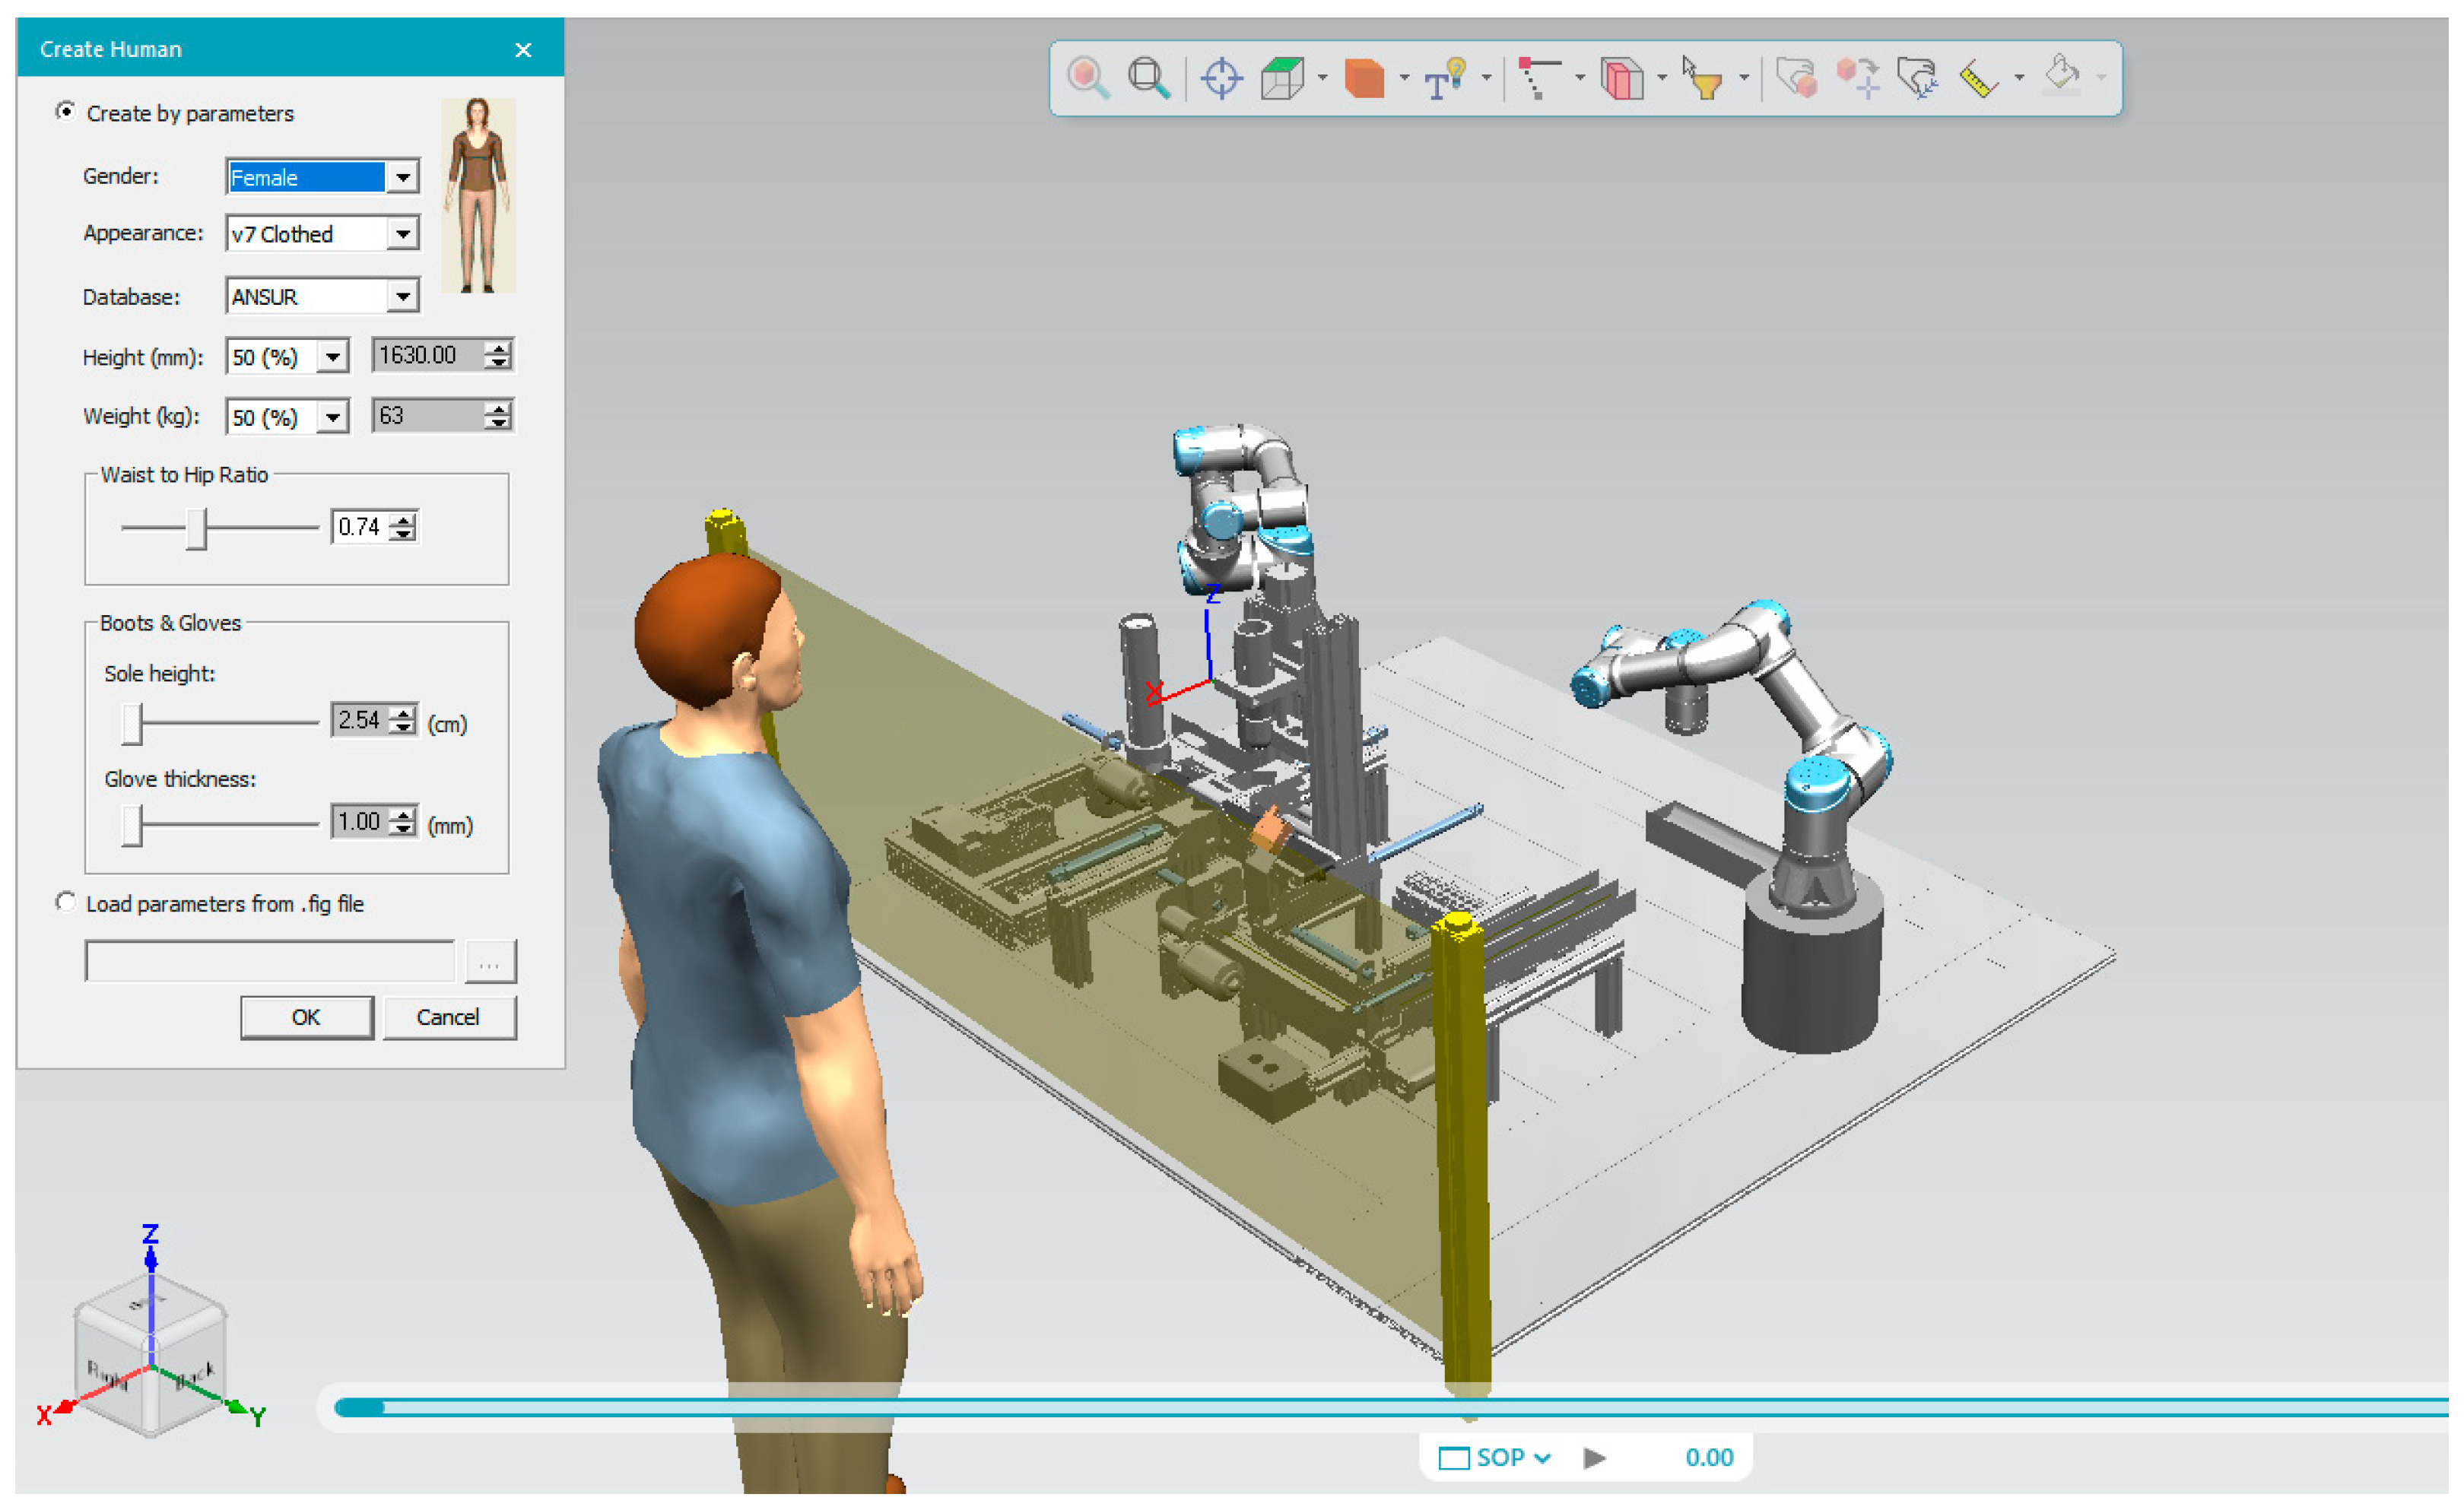The width and height of the screenshot is (2464, 1510).
Task: Select the Create by parameters radio button
Action: point(65,112)
